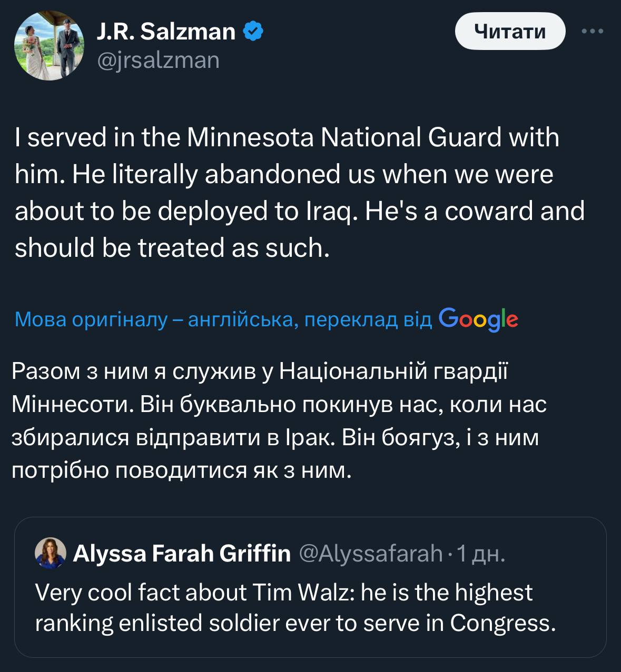Click the Google logo in translation notice
The width and height of the screenshot is (621, 672).
coord(478,319)
